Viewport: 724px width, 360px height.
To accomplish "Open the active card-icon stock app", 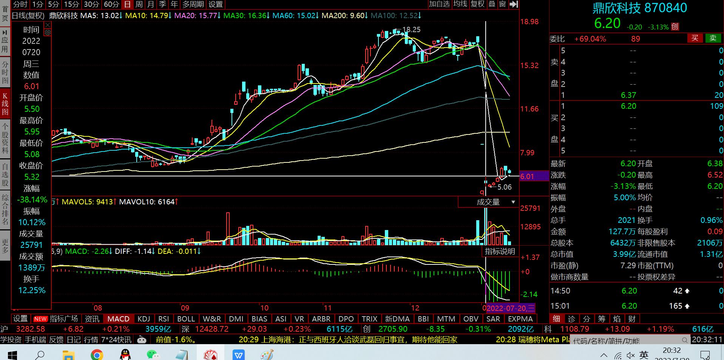I will pyautogui.click(x=210, y=355).
